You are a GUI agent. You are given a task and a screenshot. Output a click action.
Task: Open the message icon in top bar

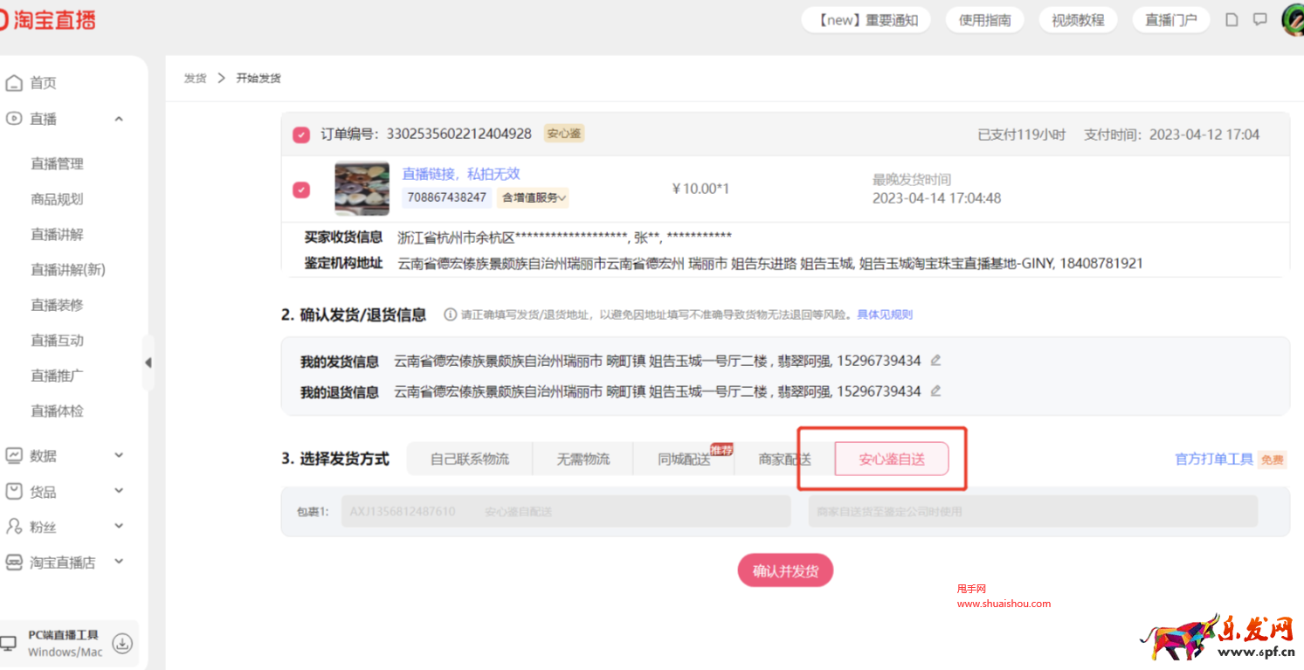click(x=1259, y=19)
